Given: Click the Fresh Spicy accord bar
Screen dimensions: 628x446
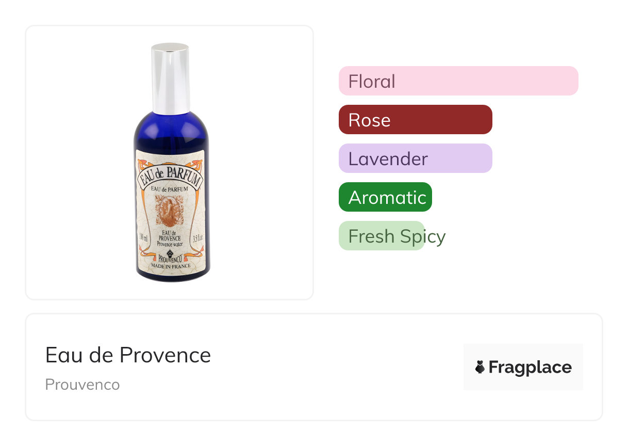Looking at the screenshot, I should pyautogui.click(x=382, y=236).
